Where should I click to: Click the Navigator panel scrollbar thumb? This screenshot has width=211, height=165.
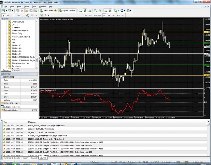(36, 60)
